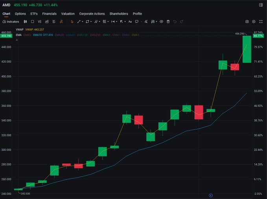Open the Shareholders tab

tap(119, 14)
